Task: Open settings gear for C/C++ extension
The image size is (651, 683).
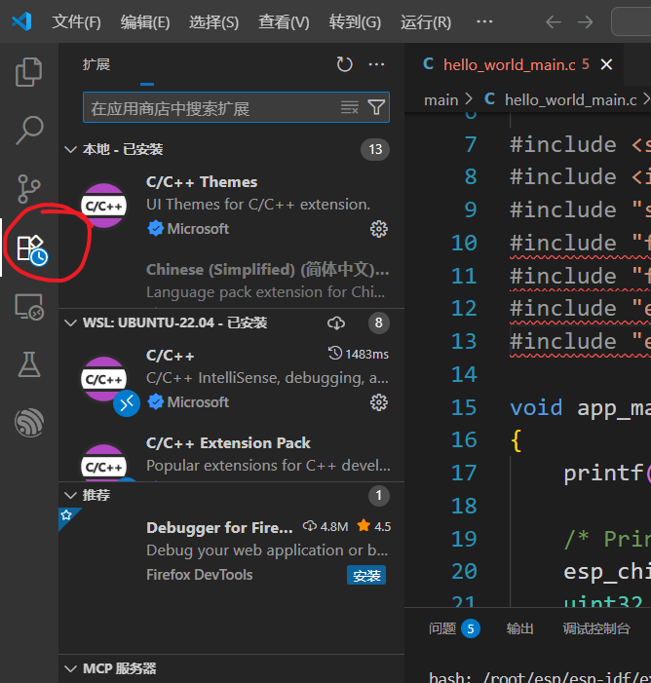Action: pyautogui.click(x=379, y=402)
